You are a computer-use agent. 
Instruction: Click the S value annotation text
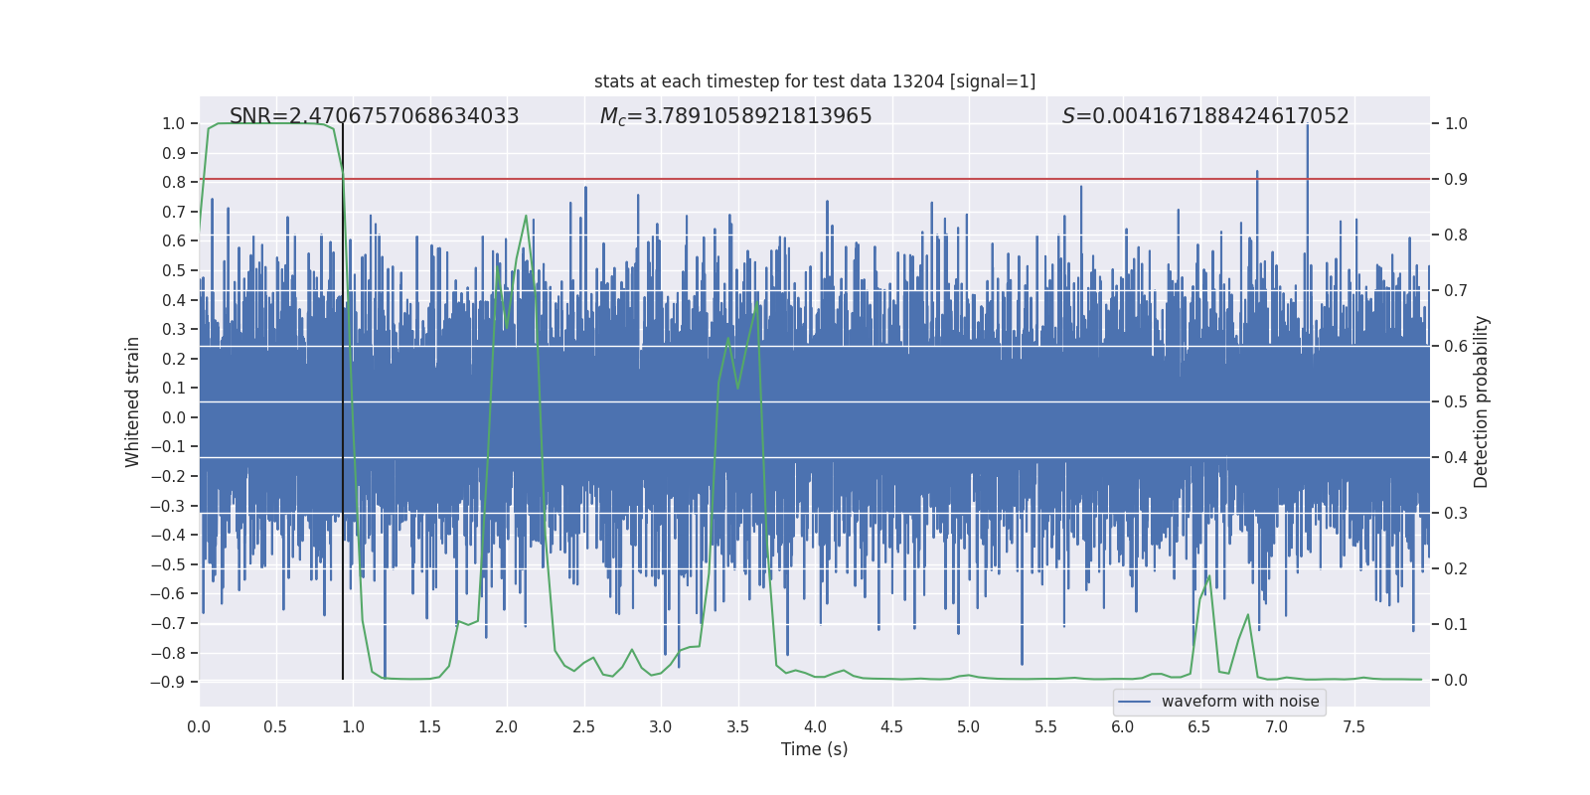(1204, 116)
